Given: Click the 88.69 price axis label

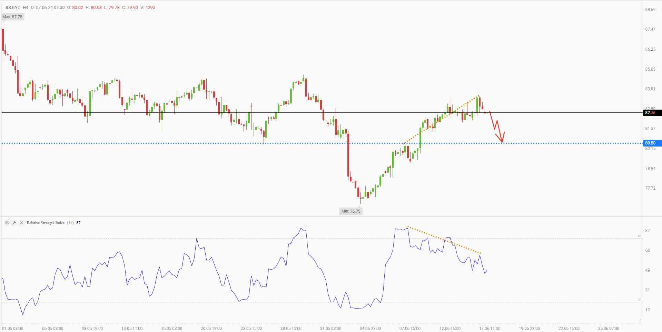Looking at the screenshot, I should [650, 9].
